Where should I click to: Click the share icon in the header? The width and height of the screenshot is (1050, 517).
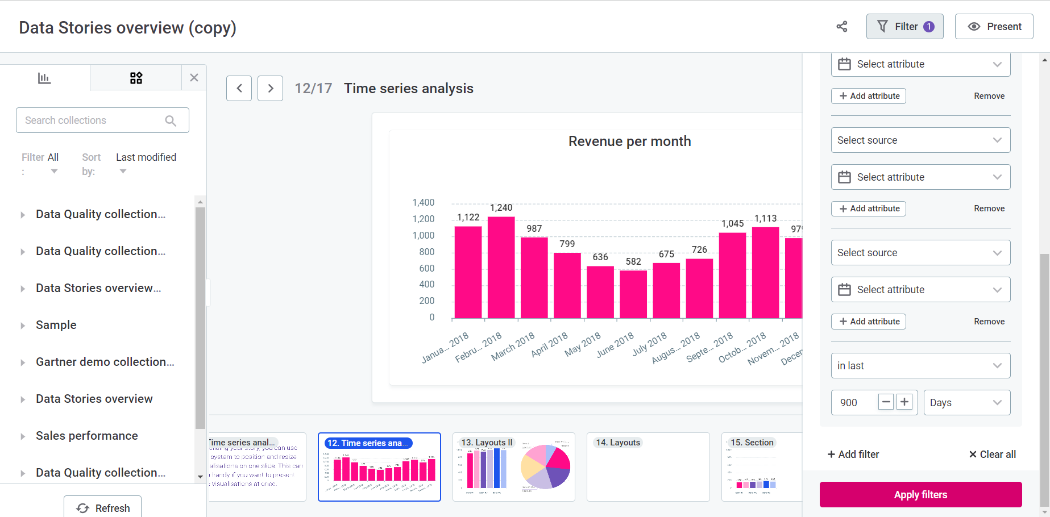click(x=842, y=27)
